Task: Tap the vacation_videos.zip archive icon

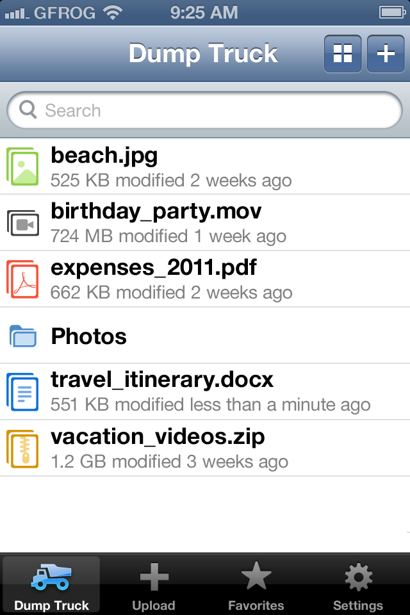Action: click(23, 448)
